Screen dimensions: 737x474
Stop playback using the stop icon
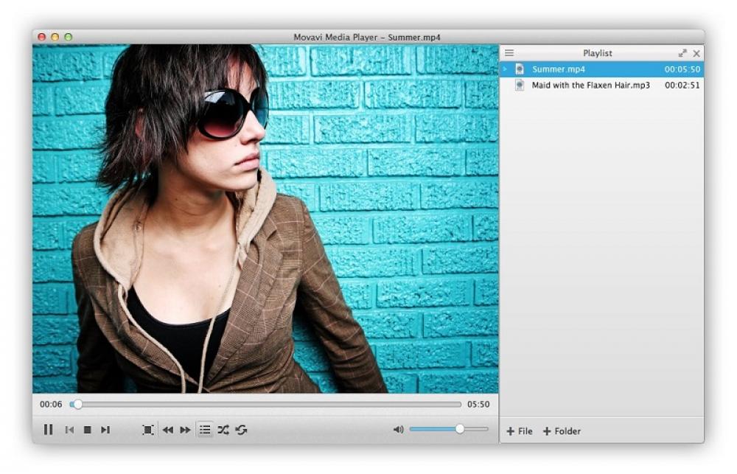pyautogui.click(x=88, y=430)
